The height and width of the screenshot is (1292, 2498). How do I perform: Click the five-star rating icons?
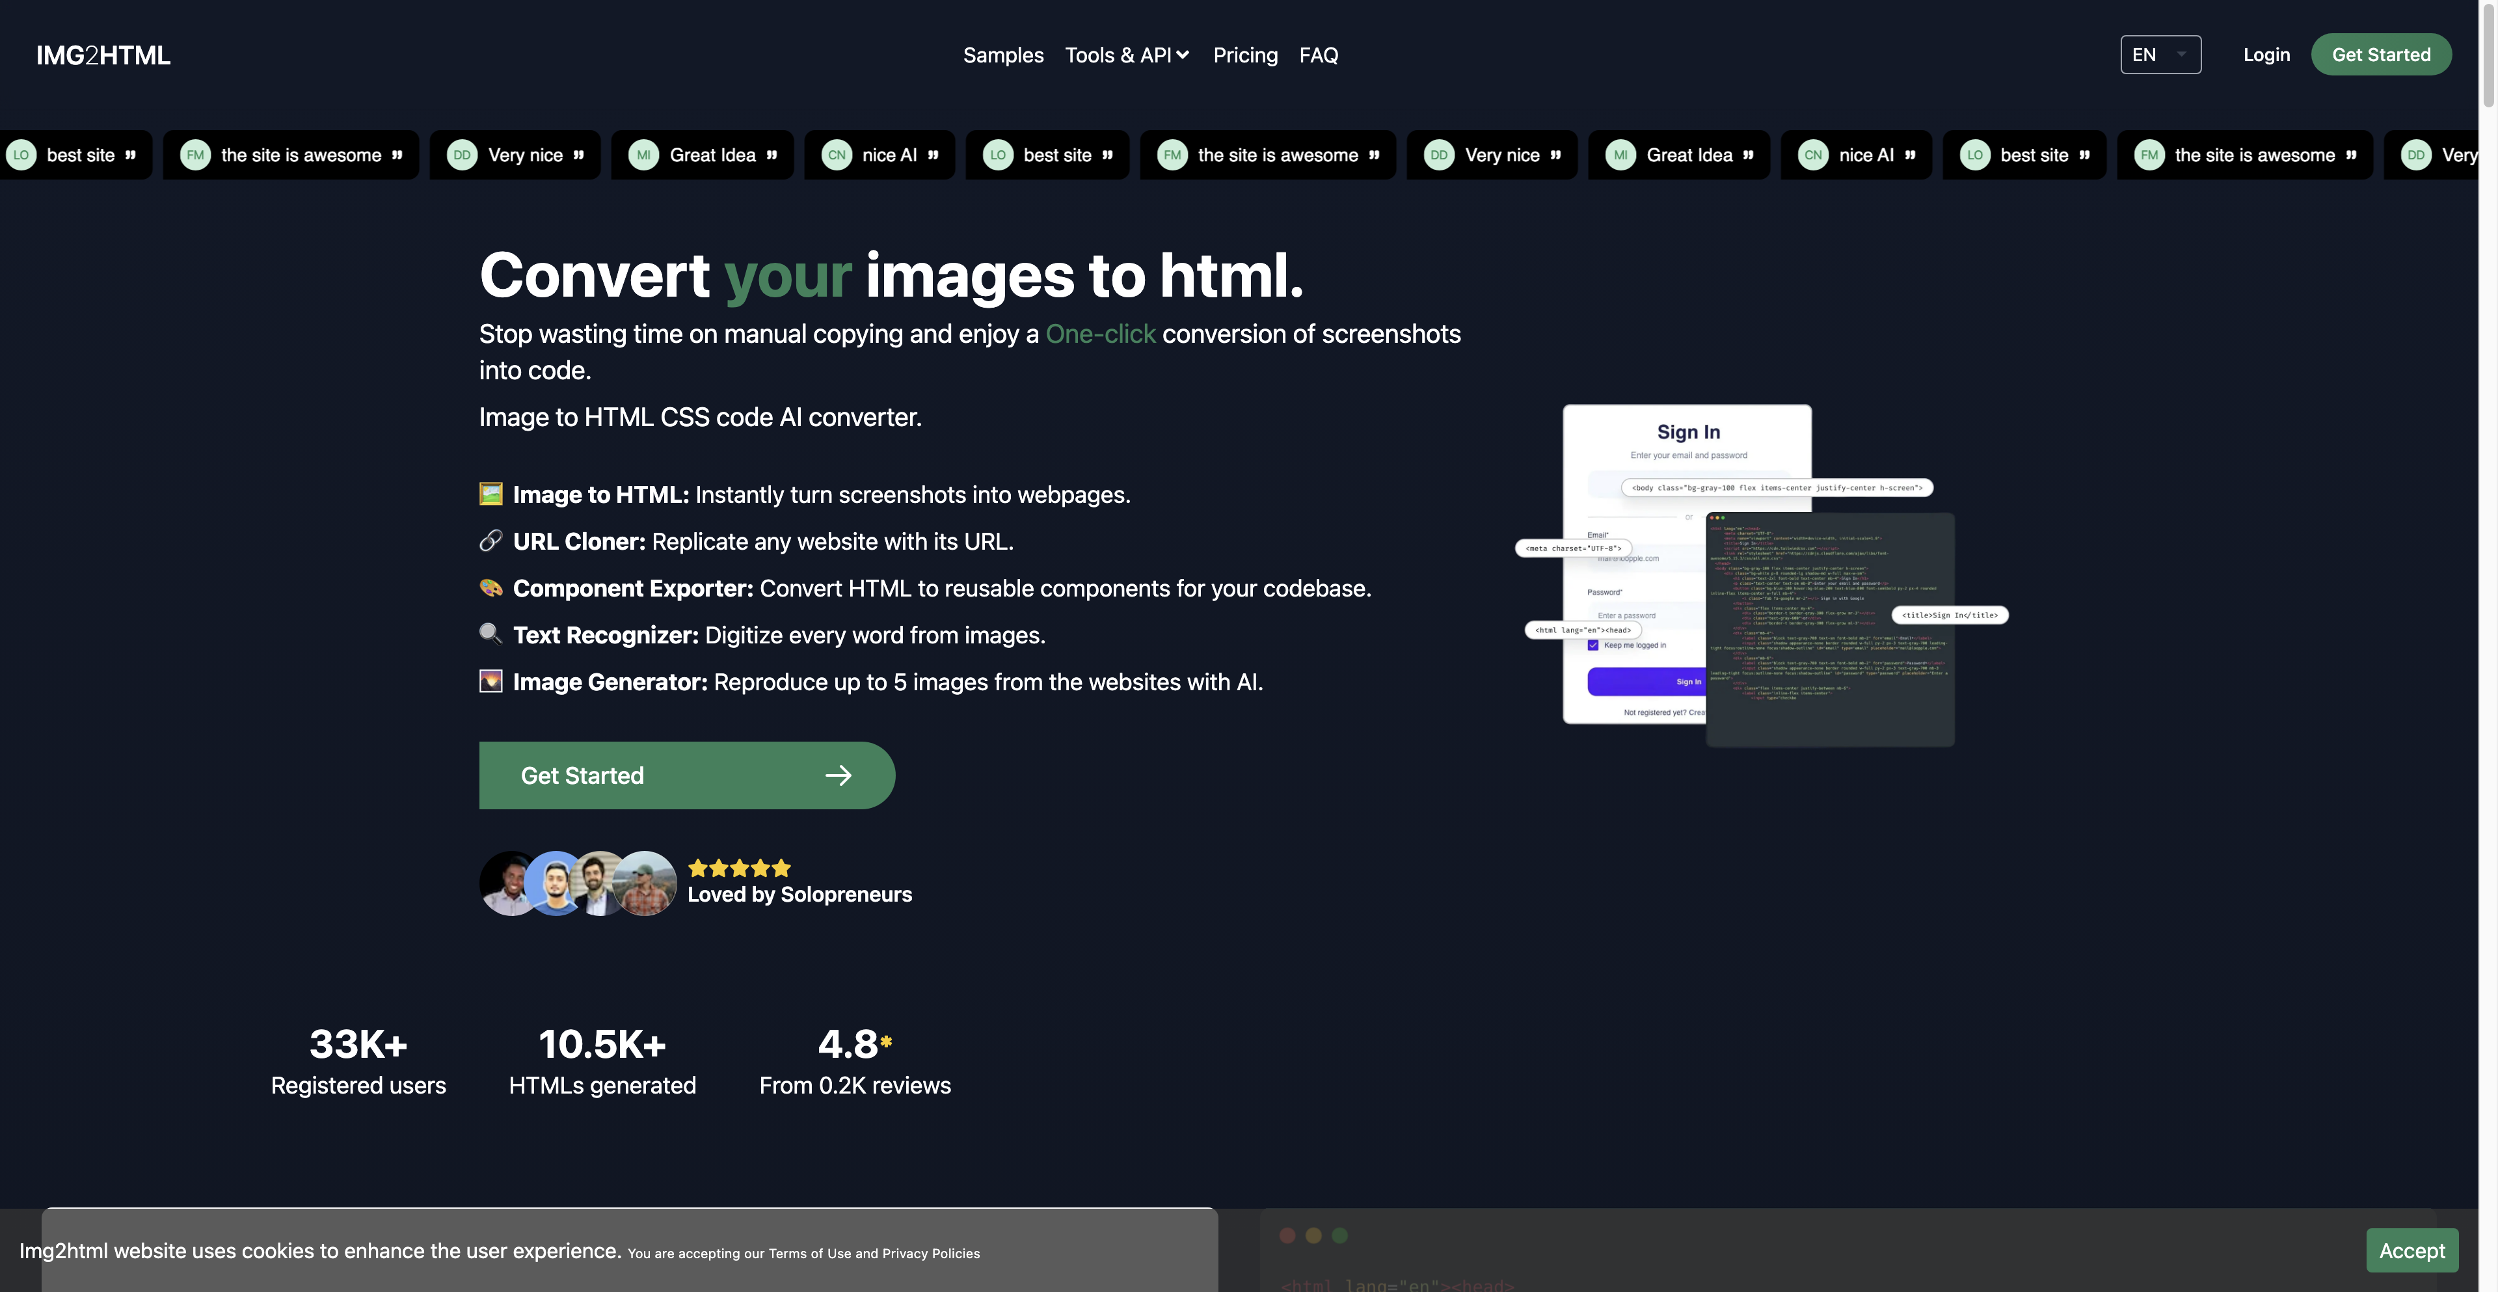coord(739,868)
